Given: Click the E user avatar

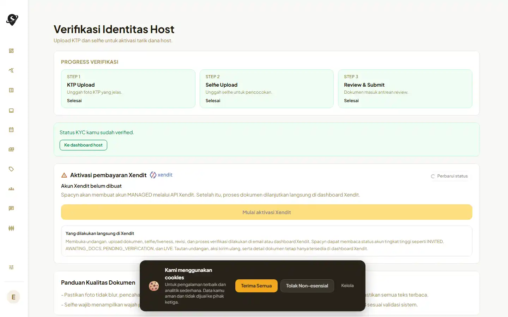Looking at the screenshot, I should (x=13, y=297).
